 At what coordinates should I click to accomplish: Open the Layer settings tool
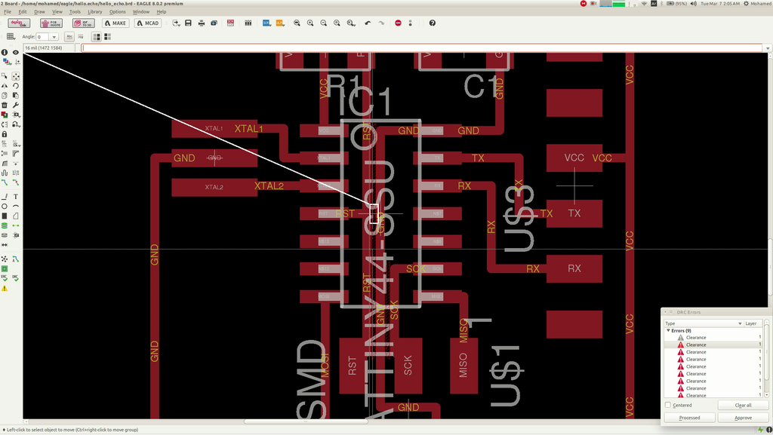6,62
